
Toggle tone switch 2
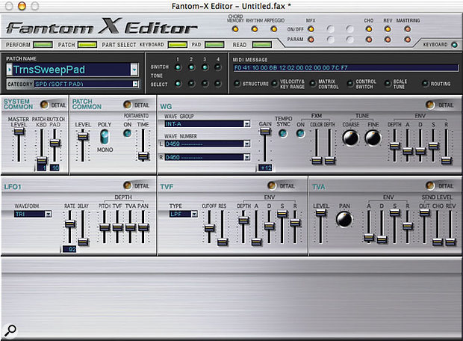click(x=191, y=67)
